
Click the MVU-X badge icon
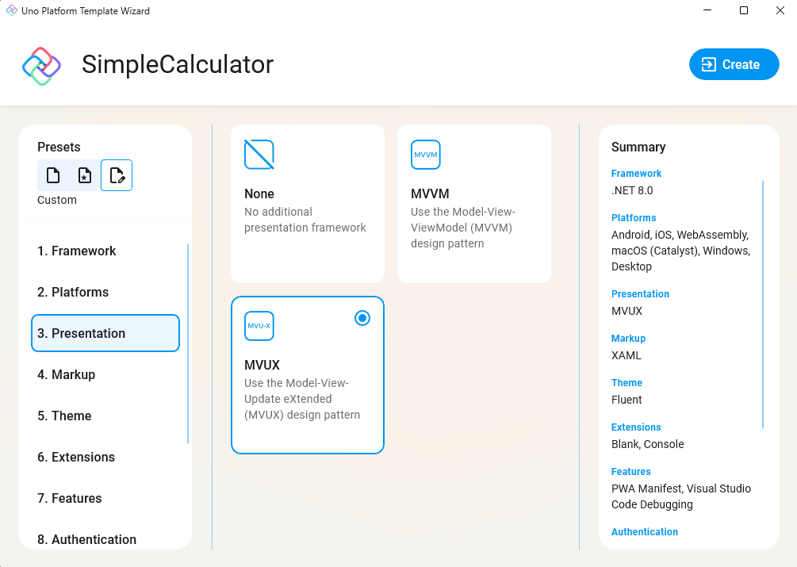coord(259,325)
